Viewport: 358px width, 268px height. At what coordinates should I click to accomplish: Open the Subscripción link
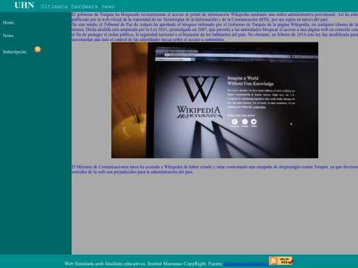click(15, 52)
